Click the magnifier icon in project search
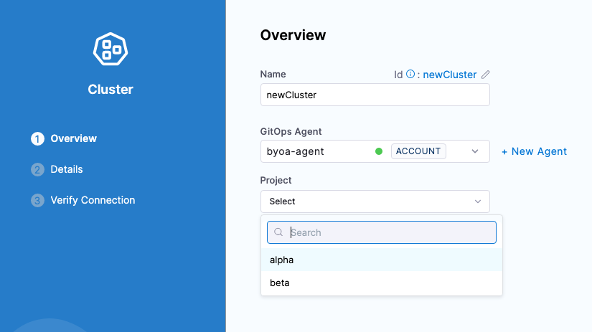Viewport: 592px width, 332px height. click(x=278, y=232)
